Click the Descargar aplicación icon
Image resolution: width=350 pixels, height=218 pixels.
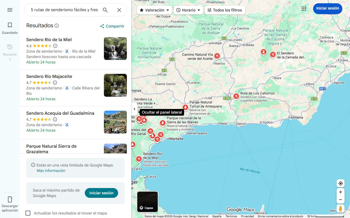point(10,199)
